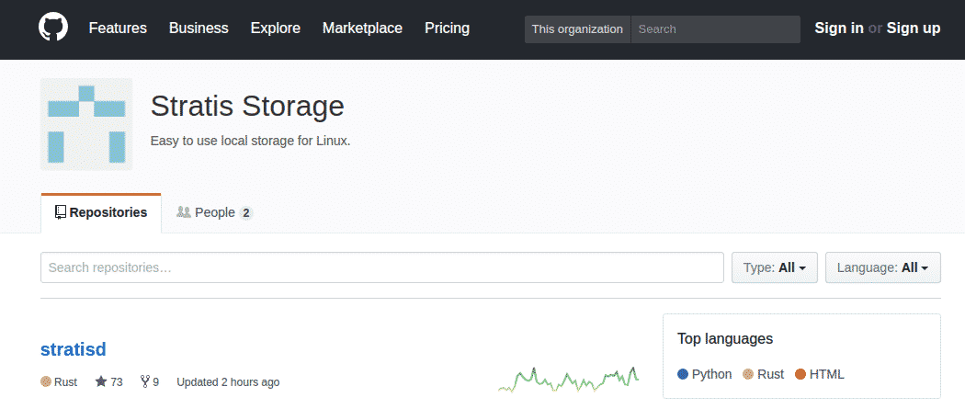
Task: Click the repository book icon in Repositories tab
Action: coord(61,213)
